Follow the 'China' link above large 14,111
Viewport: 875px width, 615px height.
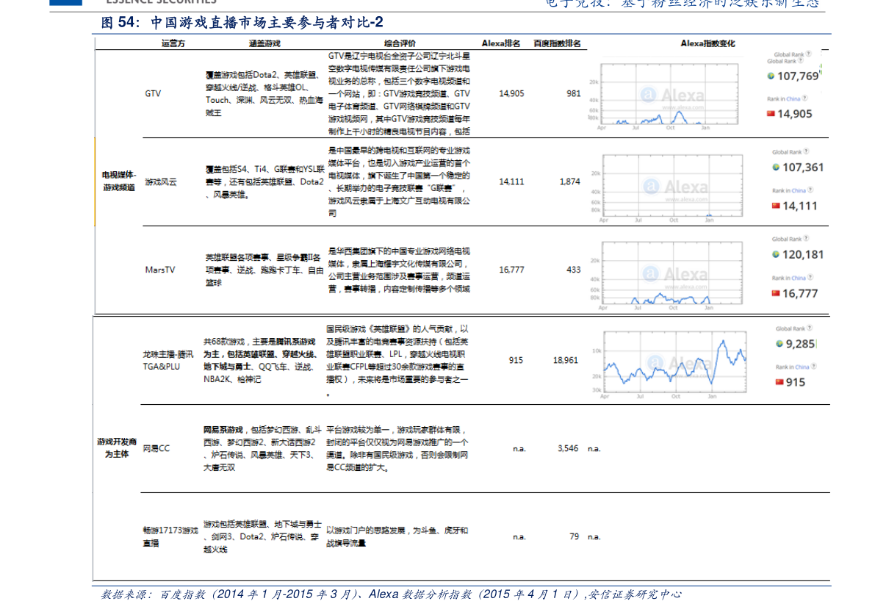(x=799, y=191)
